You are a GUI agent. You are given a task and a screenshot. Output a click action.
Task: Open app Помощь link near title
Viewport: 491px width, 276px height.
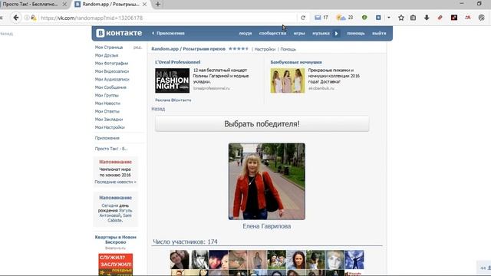coord(288,49)
